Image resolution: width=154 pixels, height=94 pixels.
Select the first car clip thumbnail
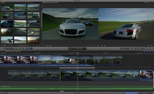(x=7, y=7)
